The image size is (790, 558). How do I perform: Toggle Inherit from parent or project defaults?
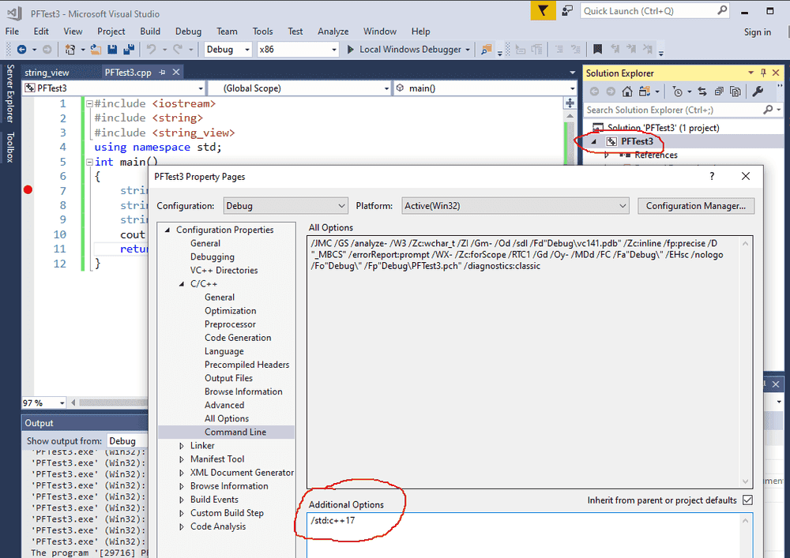tap(747, 500)
